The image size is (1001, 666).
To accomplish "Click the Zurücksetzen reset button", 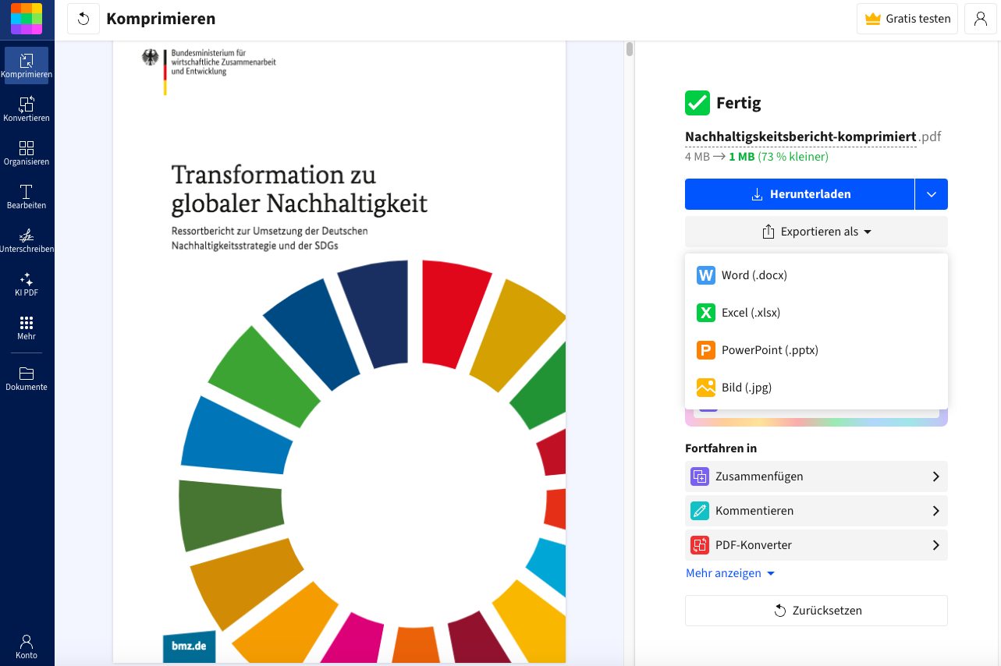I will click(816, 611).
